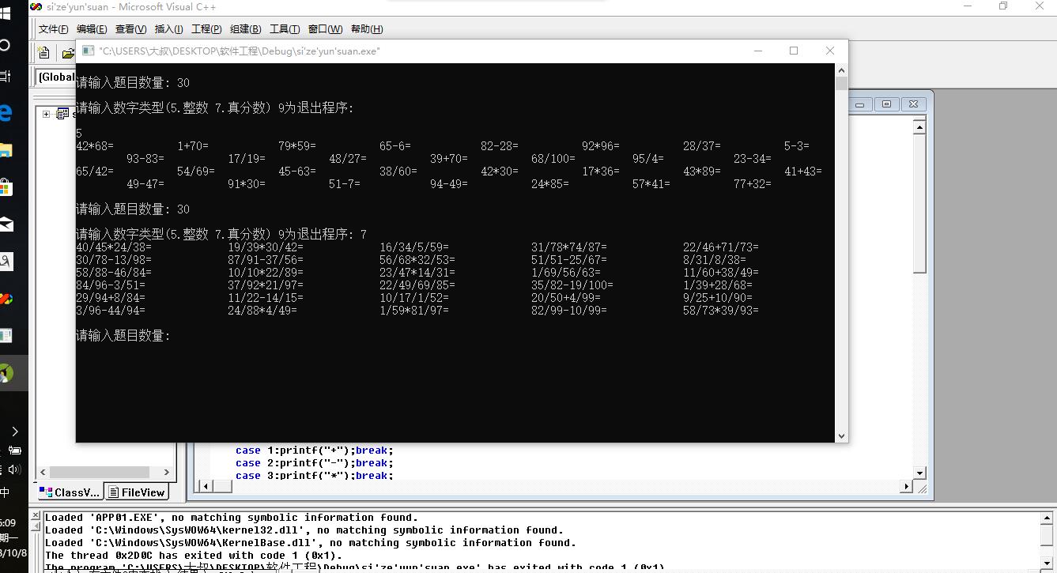Click the output line "Loaded 'APP01.EXE'"
Image resolution: width=1057 pixels, height=573 pixels.
(232, 518)
